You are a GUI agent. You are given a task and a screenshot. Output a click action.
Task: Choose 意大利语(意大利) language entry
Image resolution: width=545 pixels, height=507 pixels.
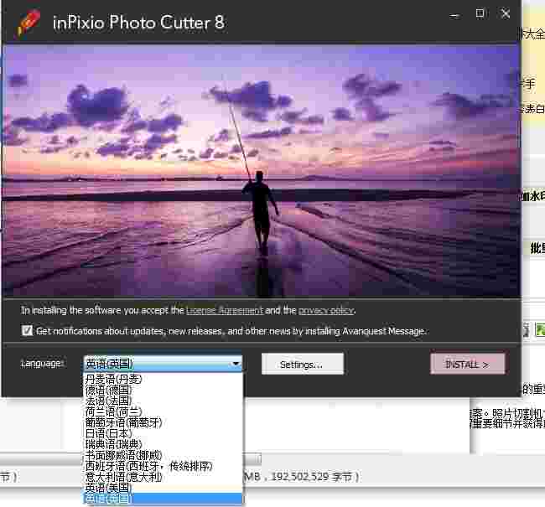click(163, 477)
